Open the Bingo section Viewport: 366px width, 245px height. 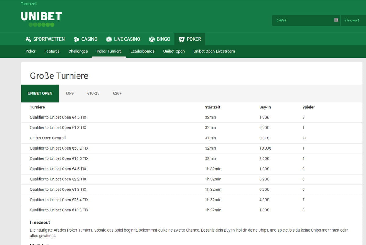(160, 39)
